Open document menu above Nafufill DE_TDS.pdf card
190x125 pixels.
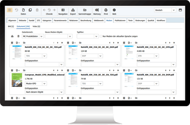coord(18,43)
